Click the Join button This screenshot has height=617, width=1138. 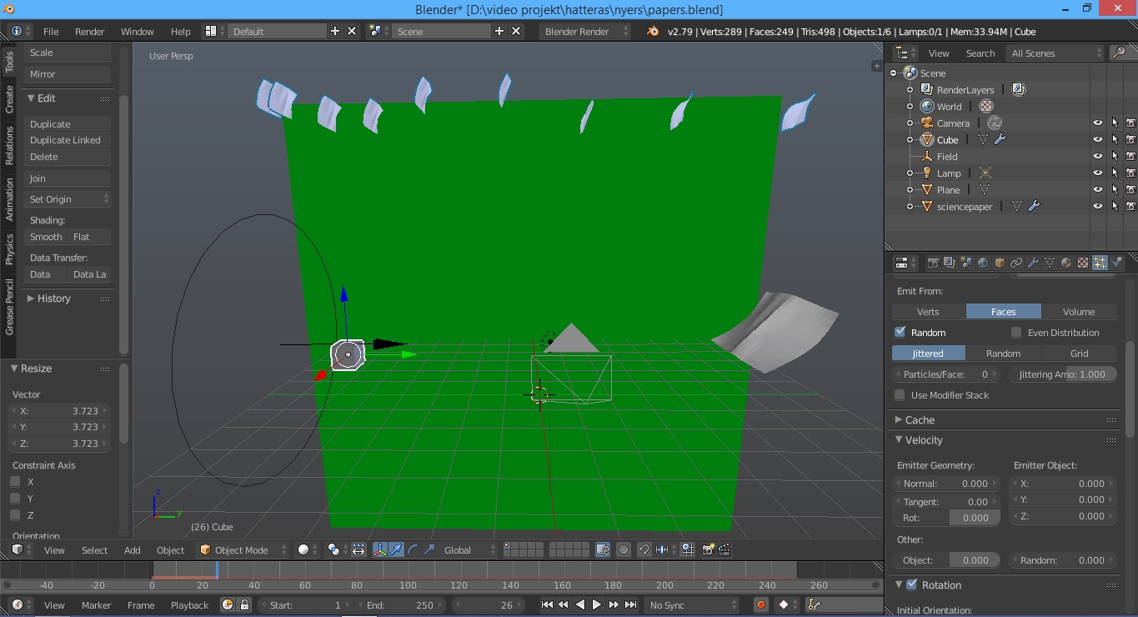click(68, 178)
